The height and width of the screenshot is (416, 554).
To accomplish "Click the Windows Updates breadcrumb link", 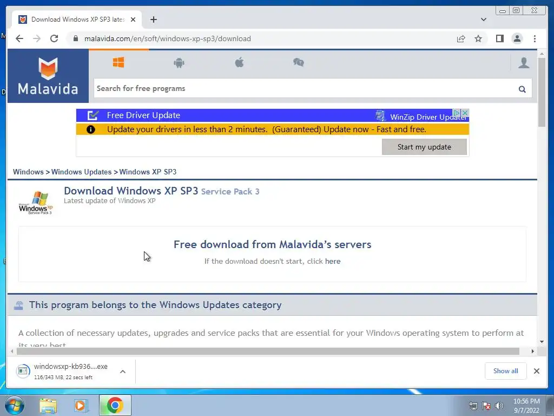I will click(81, 172).
